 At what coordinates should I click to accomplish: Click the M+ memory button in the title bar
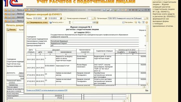coord(133,10)
